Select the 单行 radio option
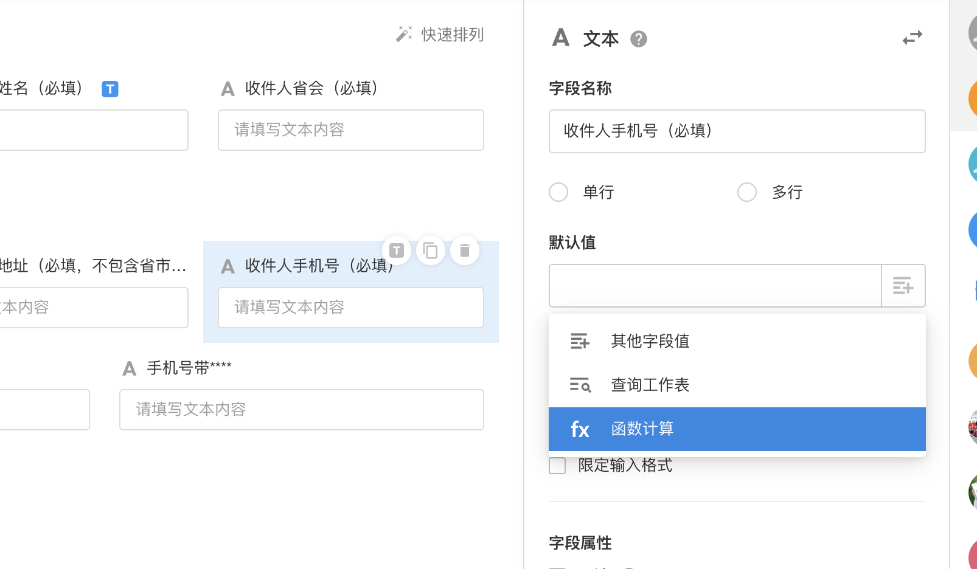 pyautogui.click(x=558, y=192)
